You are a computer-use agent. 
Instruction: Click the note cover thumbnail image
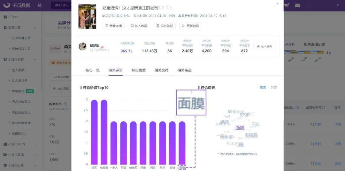87,17
